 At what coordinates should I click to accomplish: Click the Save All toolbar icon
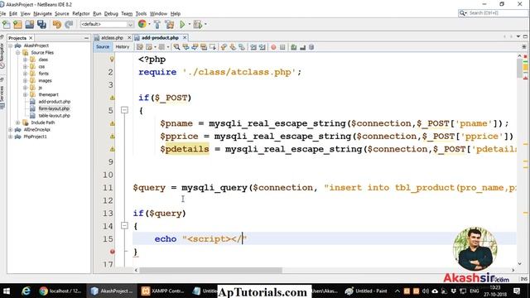point(41,24)
